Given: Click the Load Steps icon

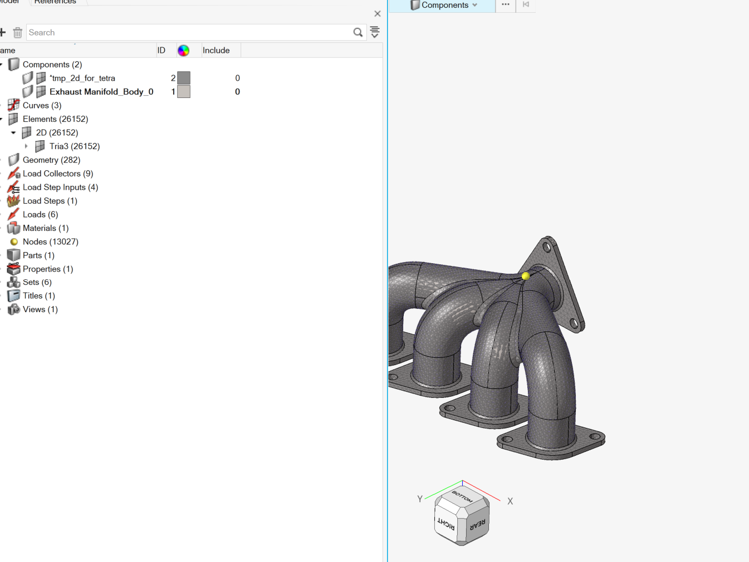Looking at the screenshot, I should pos(14,201).
